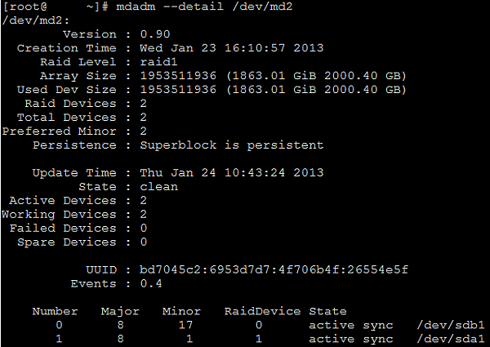
Task: Click the Events value 0.4
Action: pos(151,283)
